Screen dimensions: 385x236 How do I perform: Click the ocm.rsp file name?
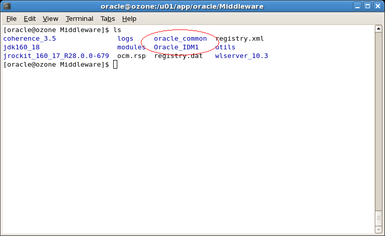(132, 56)
